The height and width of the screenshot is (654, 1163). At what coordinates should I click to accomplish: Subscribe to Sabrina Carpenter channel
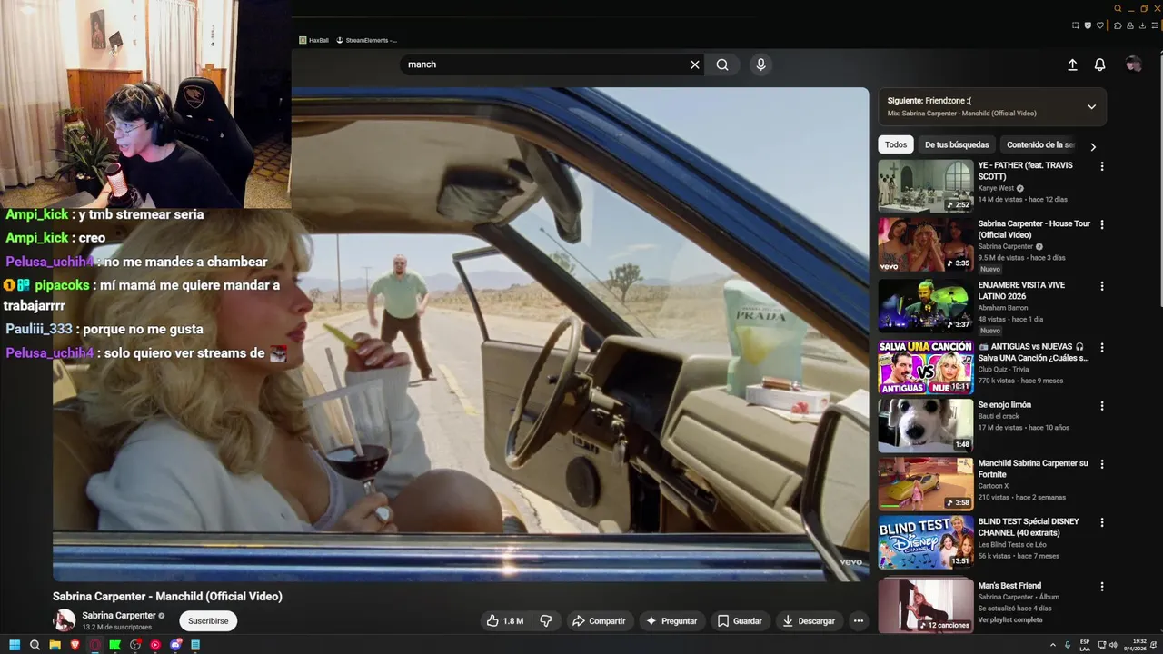[x=208, y=621]
